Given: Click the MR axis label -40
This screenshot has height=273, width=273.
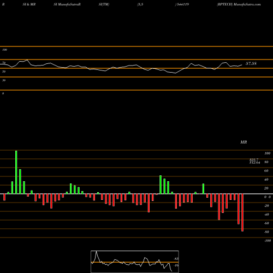Looking at the screenshot, I should coord(266,215).
